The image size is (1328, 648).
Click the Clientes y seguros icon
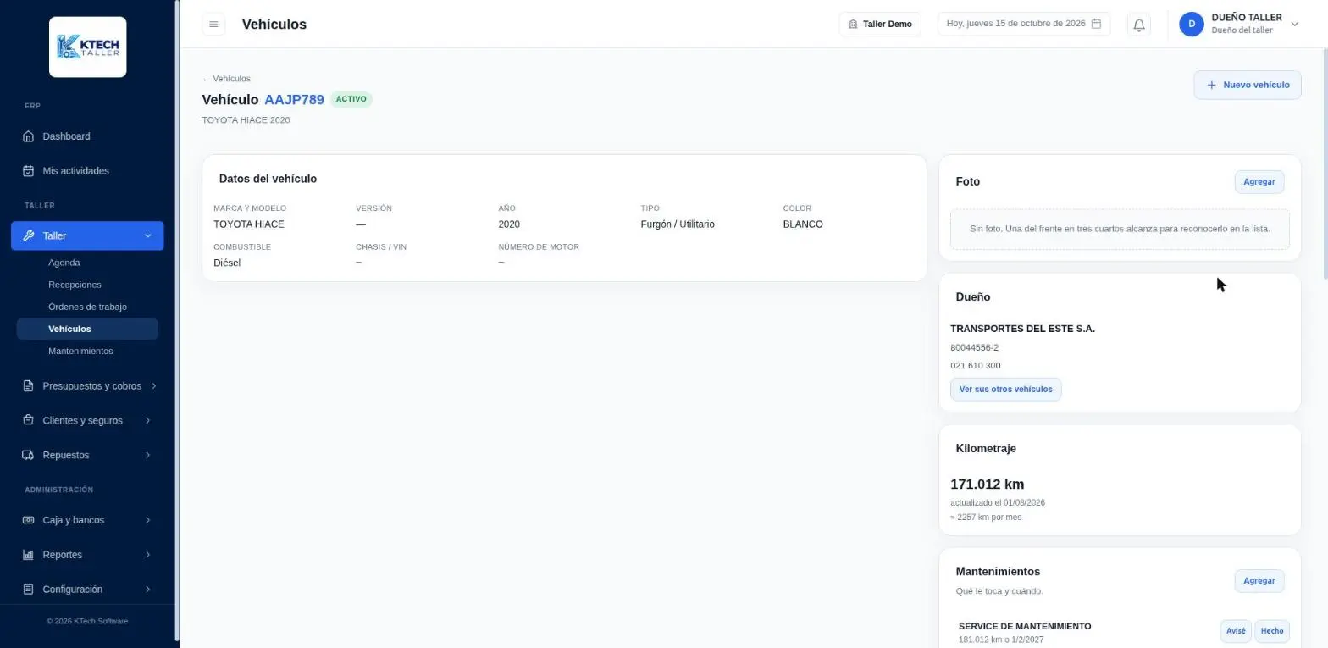pos(28,420)
